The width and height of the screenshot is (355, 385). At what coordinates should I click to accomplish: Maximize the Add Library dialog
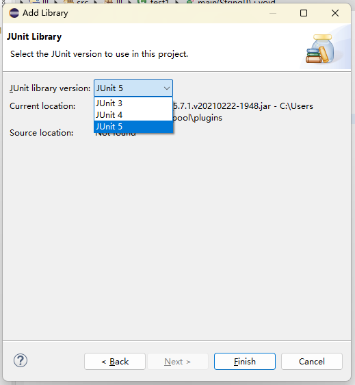click(304, 13)
